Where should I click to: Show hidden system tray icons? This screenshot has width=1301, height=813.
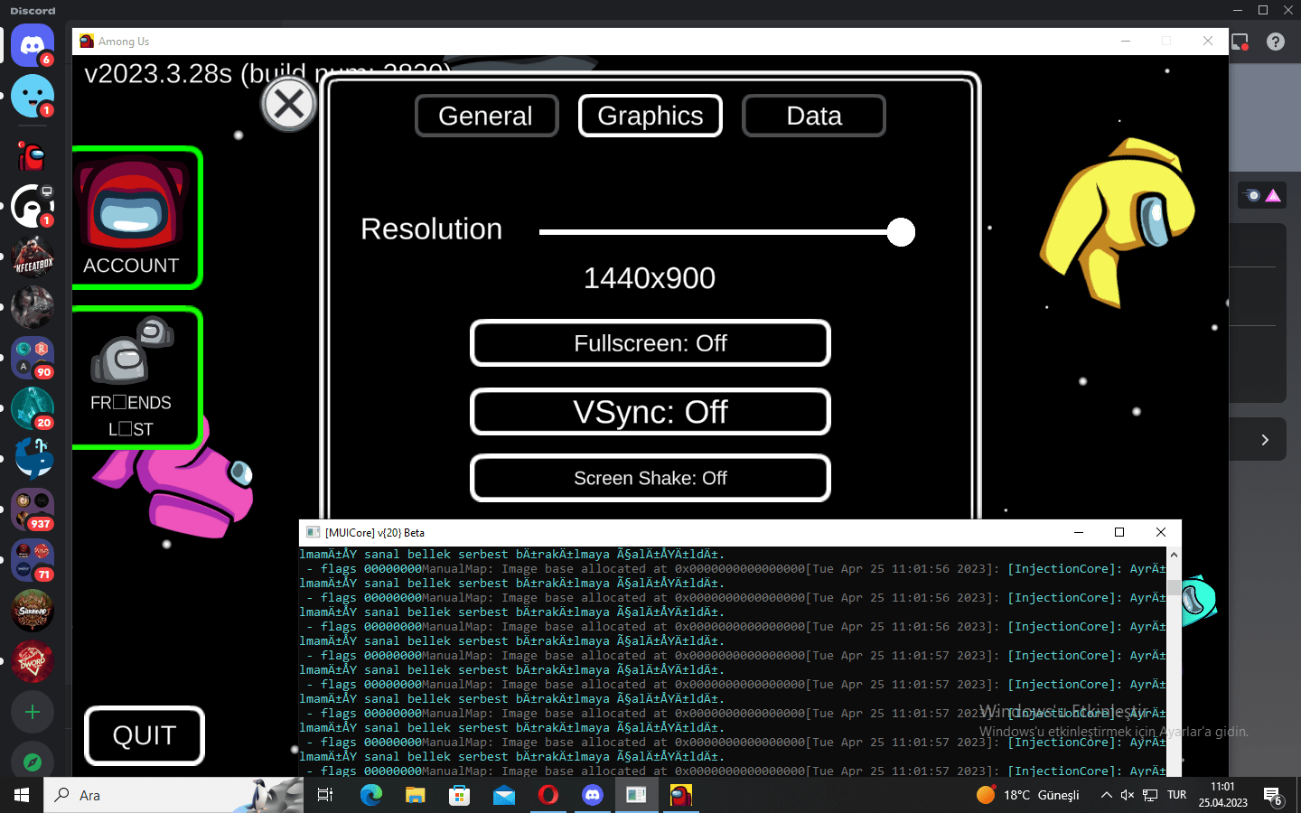(x=1106, y=795)
